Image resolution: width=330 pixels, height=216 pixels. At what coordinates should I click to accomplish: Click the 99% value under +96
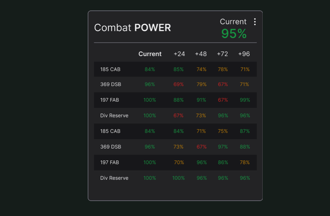click(x=245, y=100)
